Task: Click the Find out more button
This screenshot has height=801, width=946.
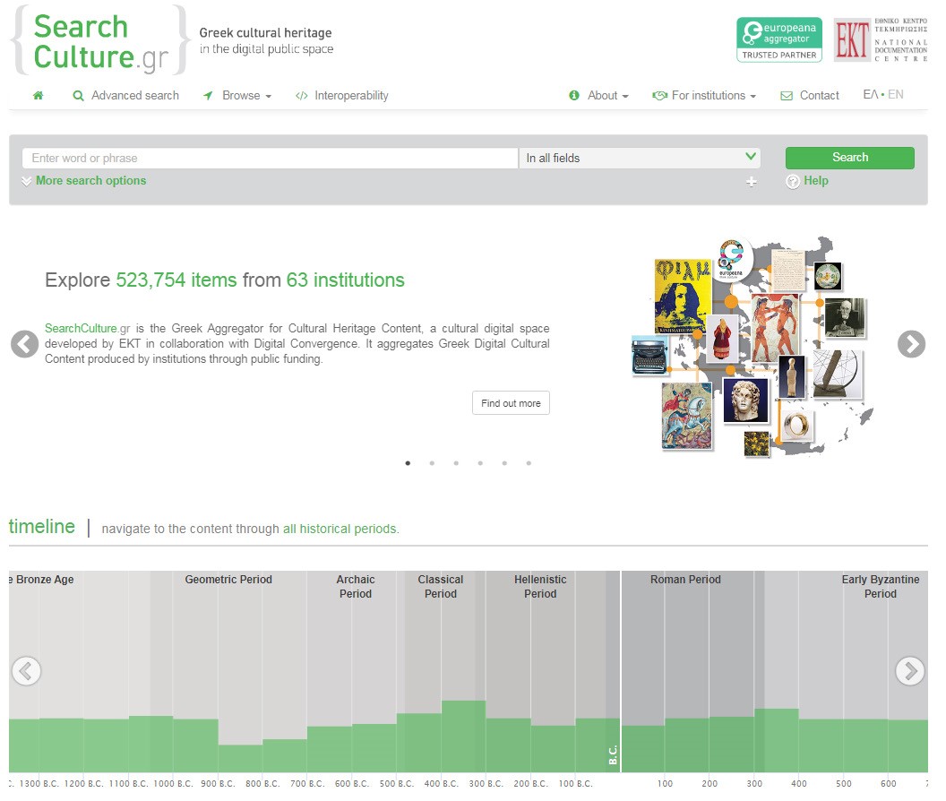Action: 511,403
